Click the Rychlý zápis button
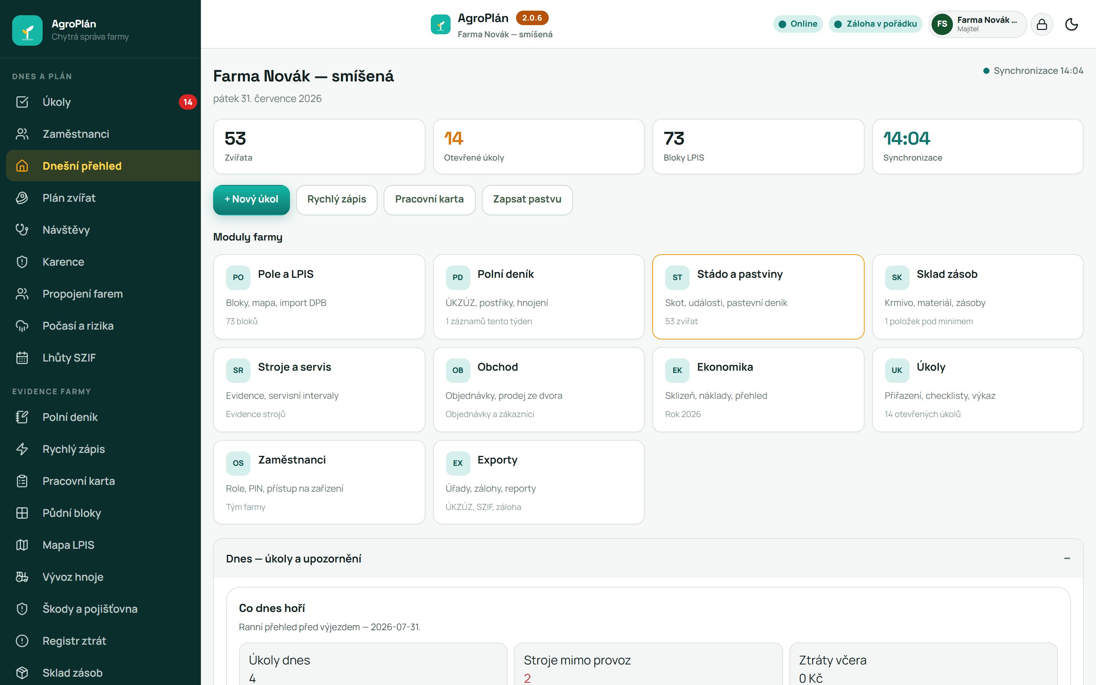 (x=336, y=199)
